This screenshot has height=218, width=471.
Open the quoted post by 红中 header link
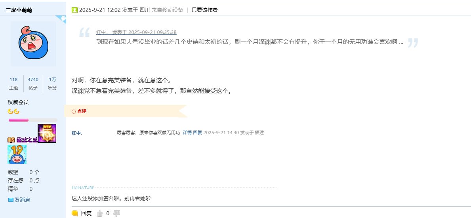pyautogui.click(x=136, y=32)
